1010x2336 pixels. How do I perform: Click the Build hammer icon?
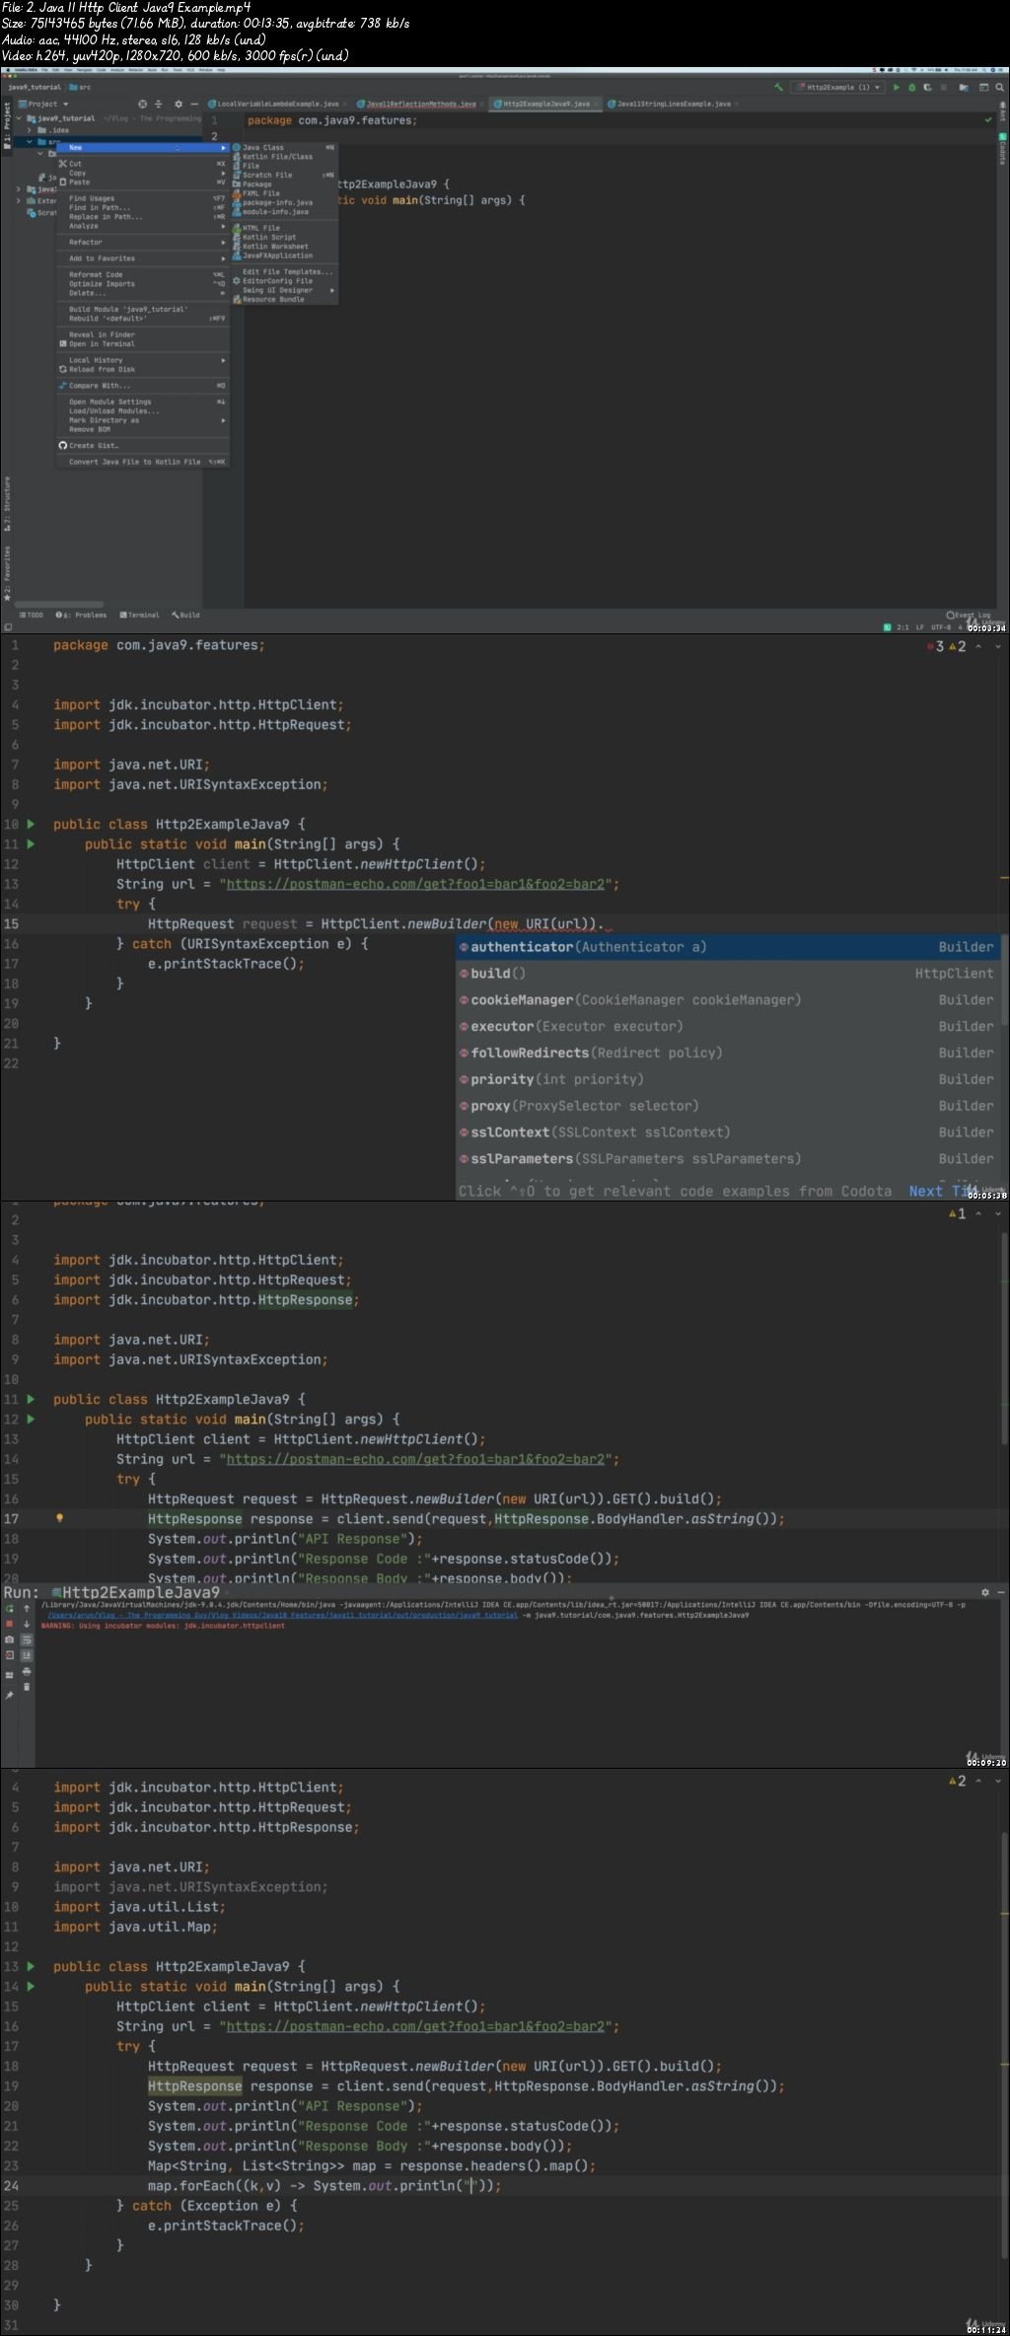click(x=779, y=87)
